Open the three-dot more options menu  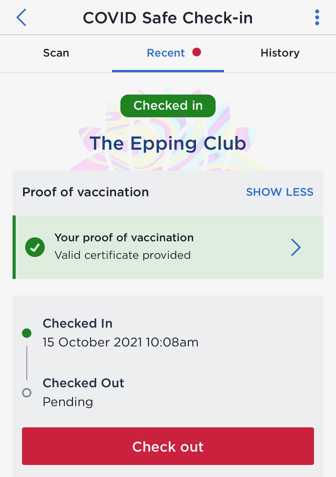317,17
